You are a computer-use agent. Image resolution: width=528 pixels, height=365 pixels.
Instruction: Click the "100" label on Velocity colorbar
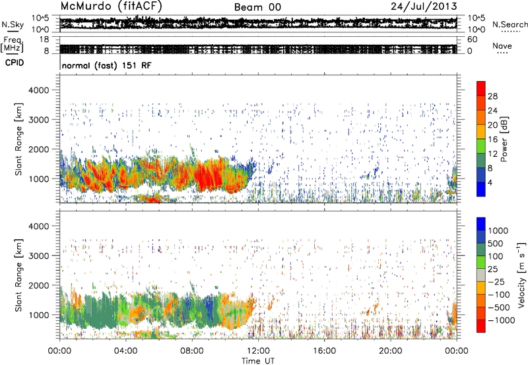[x=496, y=256]
